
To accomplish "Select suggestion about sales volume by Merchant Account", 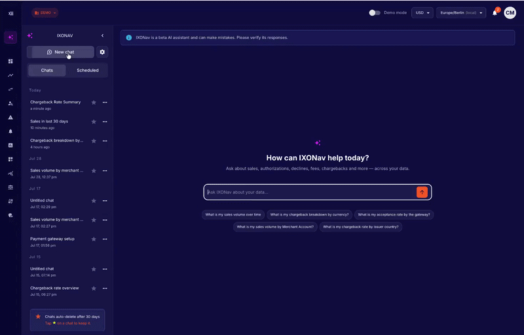I will (275, 227).
